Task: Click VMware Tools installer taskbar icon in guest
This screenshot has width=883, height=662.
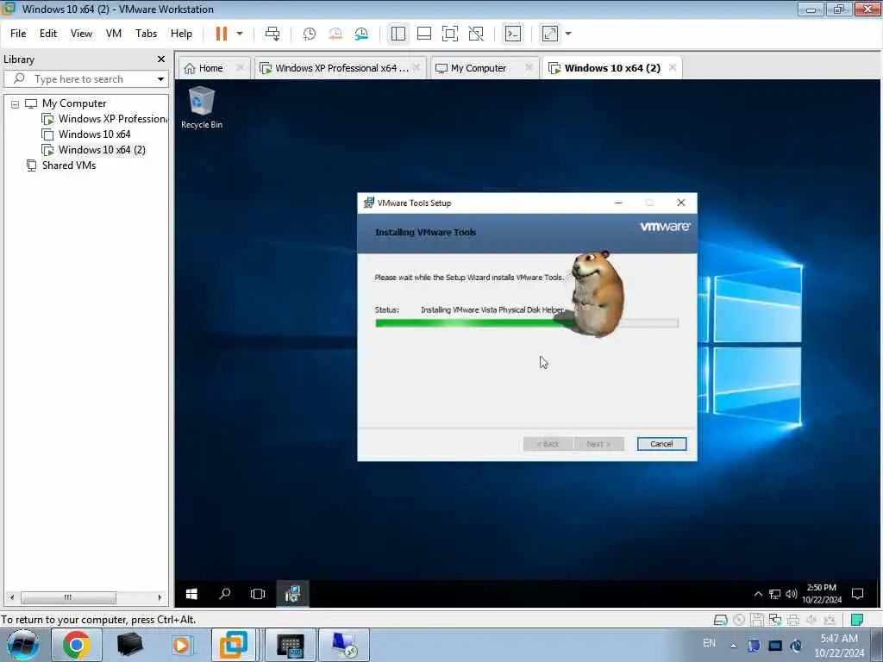Action: coord(292,595)
